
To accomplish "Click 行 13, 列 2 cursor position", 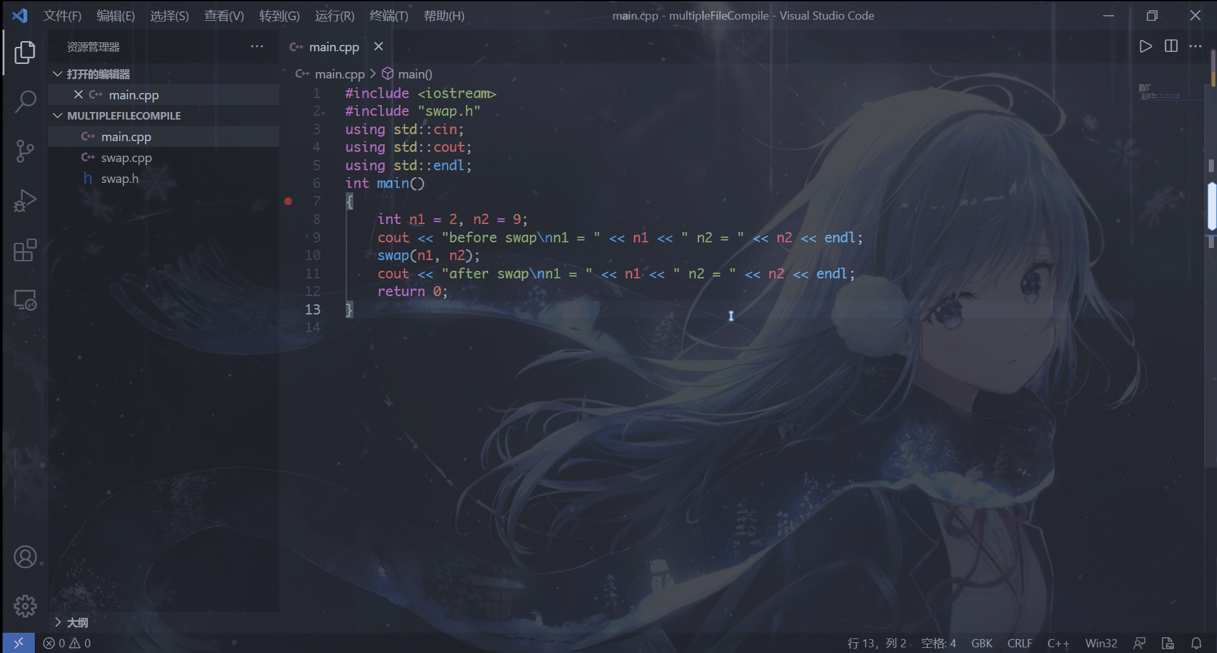I will pos(877,643).
